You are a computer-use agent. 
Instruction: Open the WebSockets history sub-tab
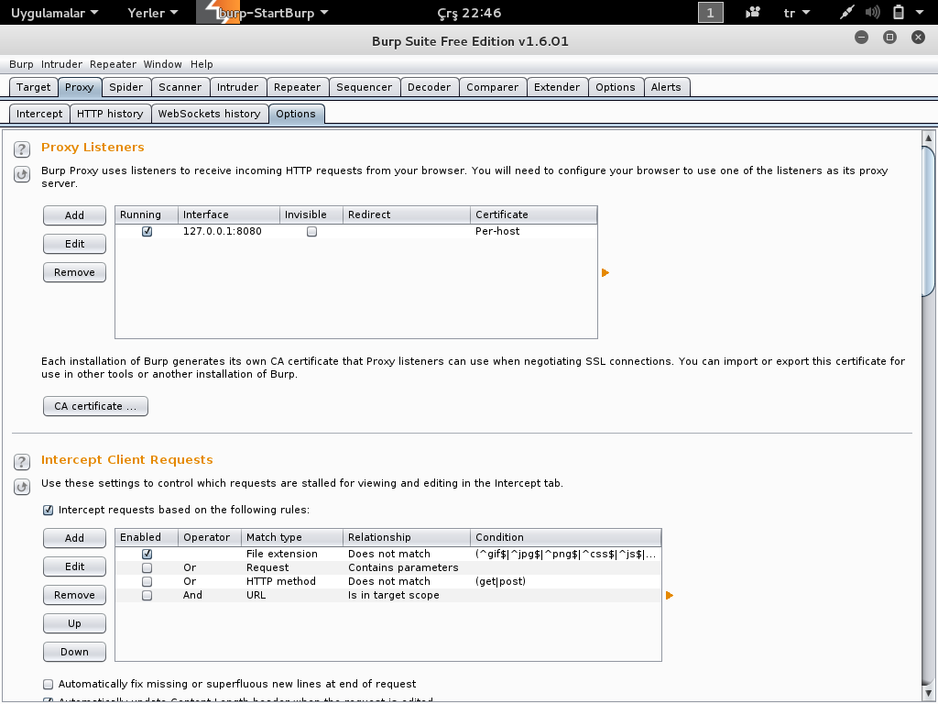pos(210,114)
